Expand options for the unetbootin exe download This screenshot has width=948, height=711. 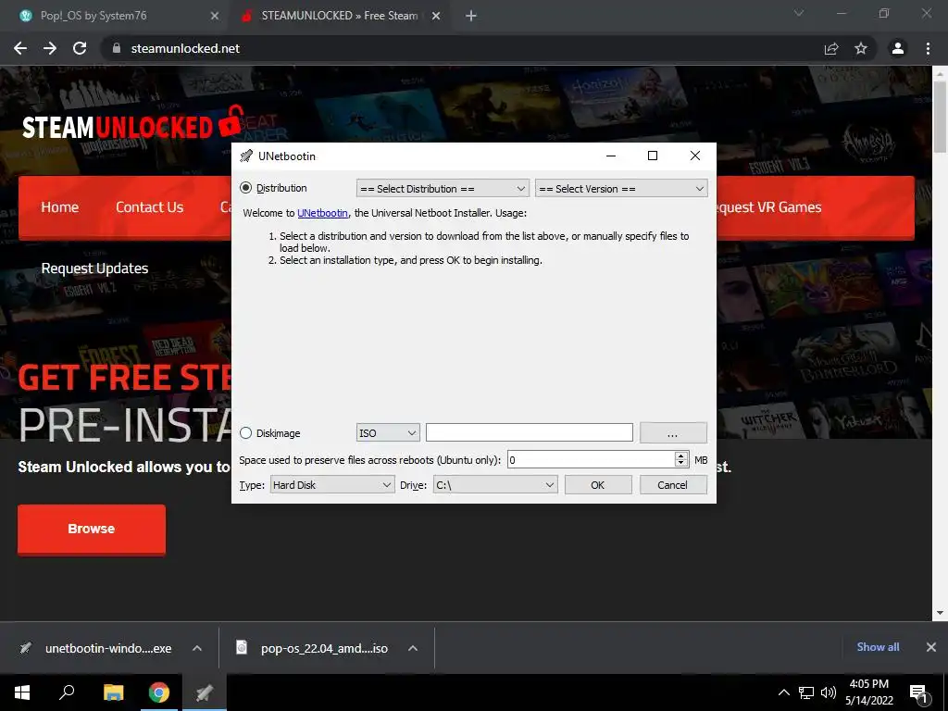coord(197,648)
